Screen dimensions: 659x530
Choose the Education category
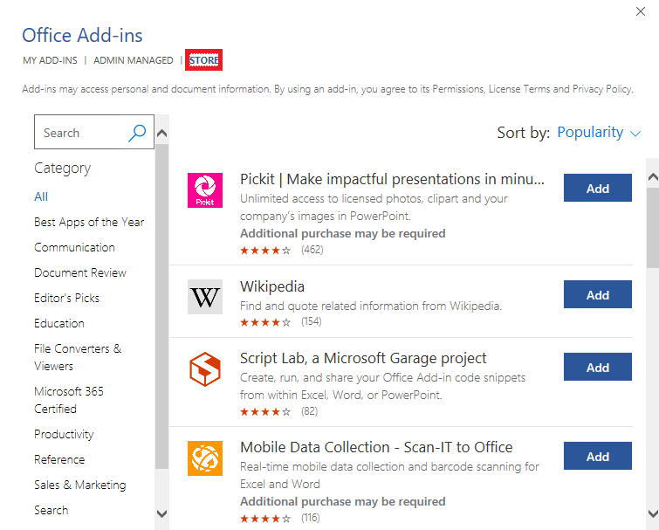(x=59, y=323)
